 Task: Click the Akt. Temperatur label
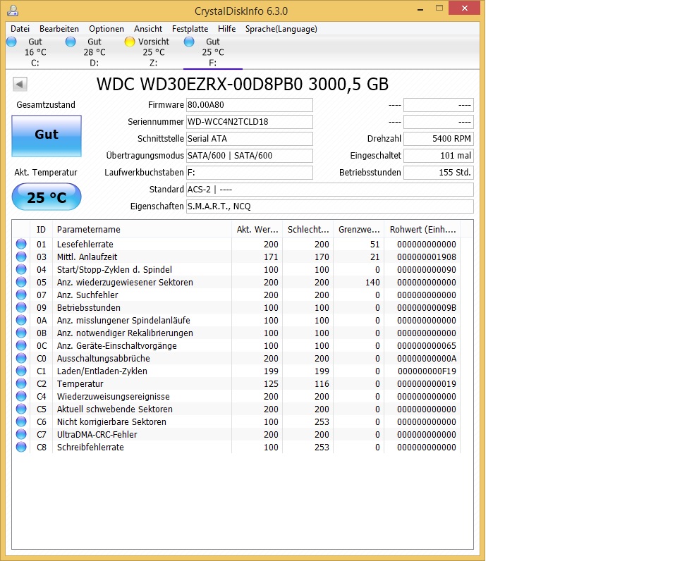click(46, 173)
